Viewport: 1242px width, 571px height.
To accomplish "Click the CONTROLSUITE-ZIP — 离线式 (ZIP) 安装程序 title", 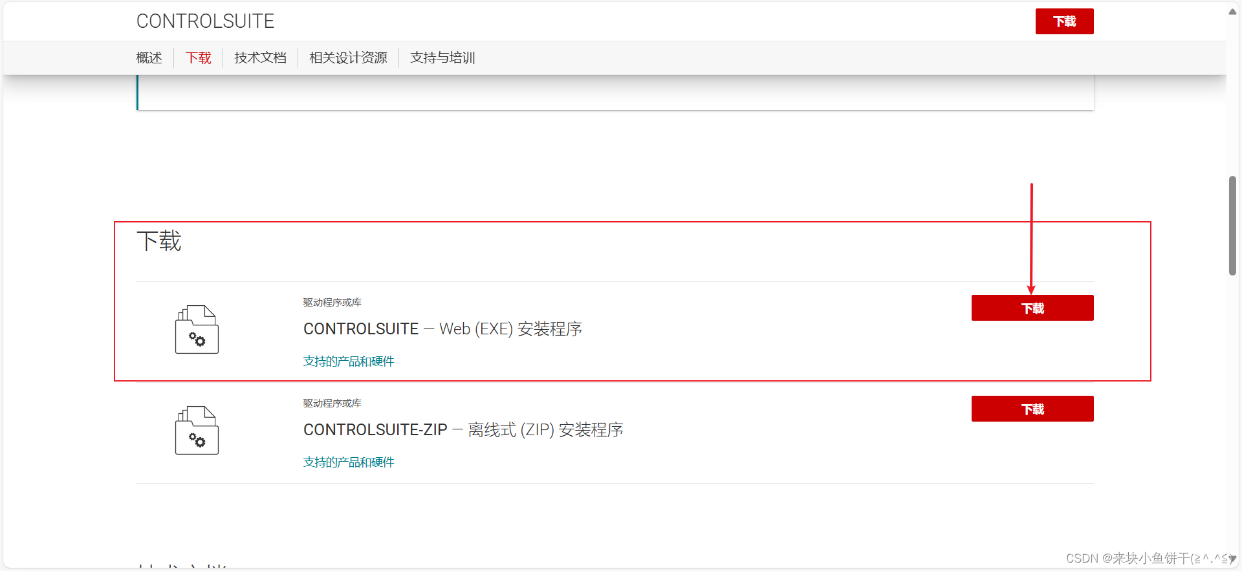I will click(463, 430).
